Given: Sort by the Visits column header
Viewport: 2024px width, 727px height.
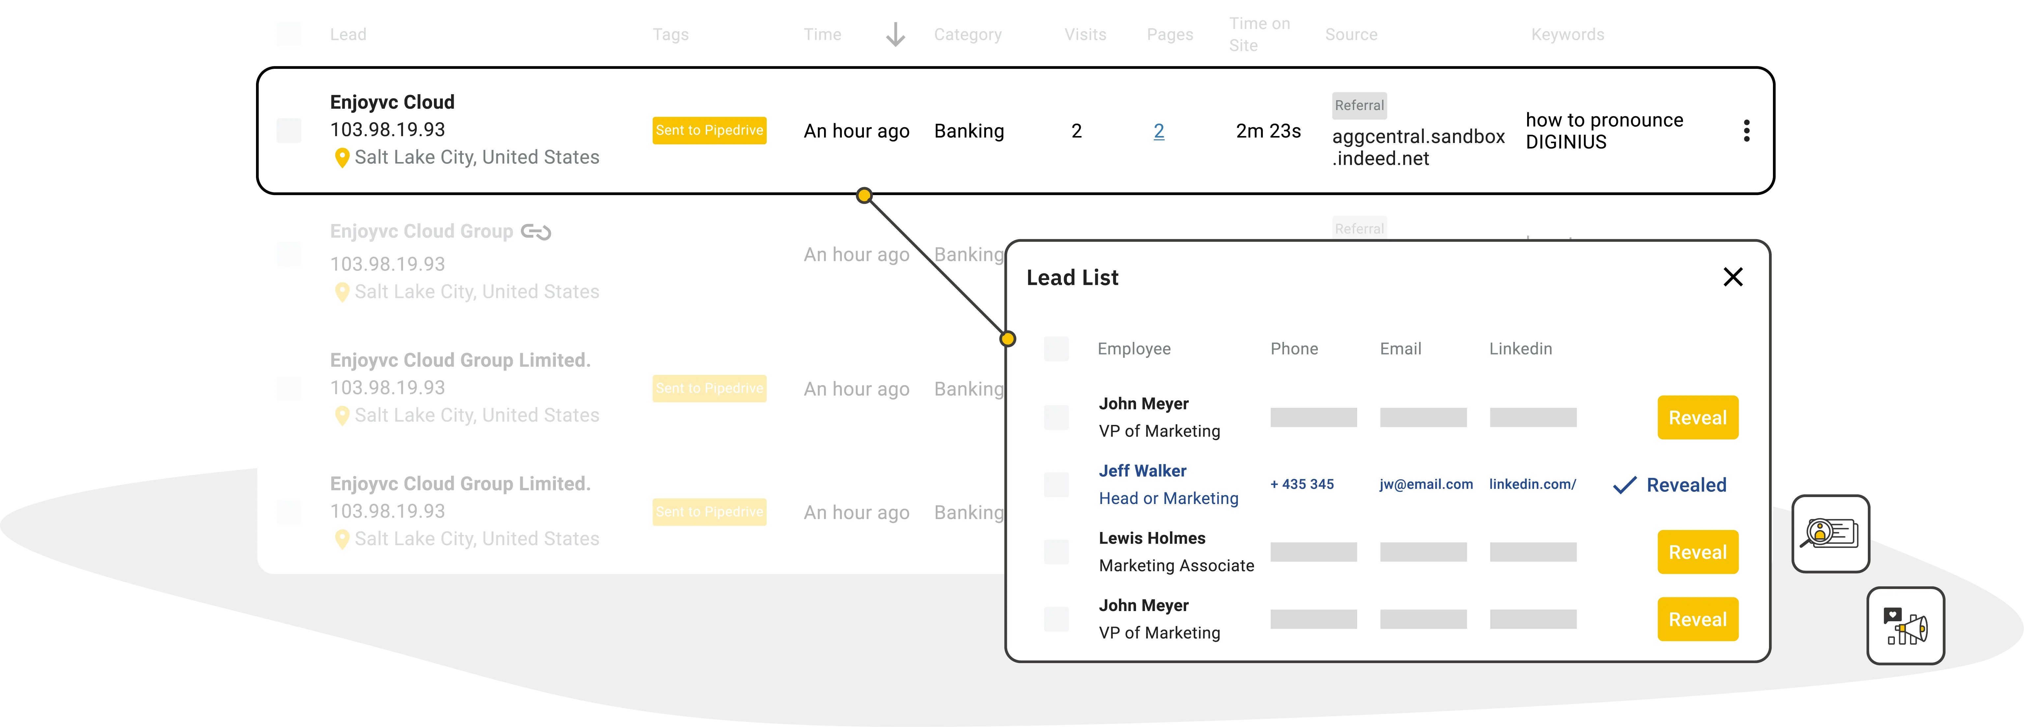Looking at the screenshot, I should 1085,35.
